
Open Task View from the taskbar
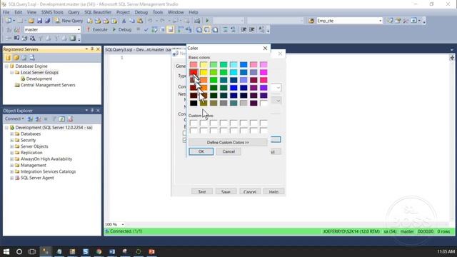32,251
